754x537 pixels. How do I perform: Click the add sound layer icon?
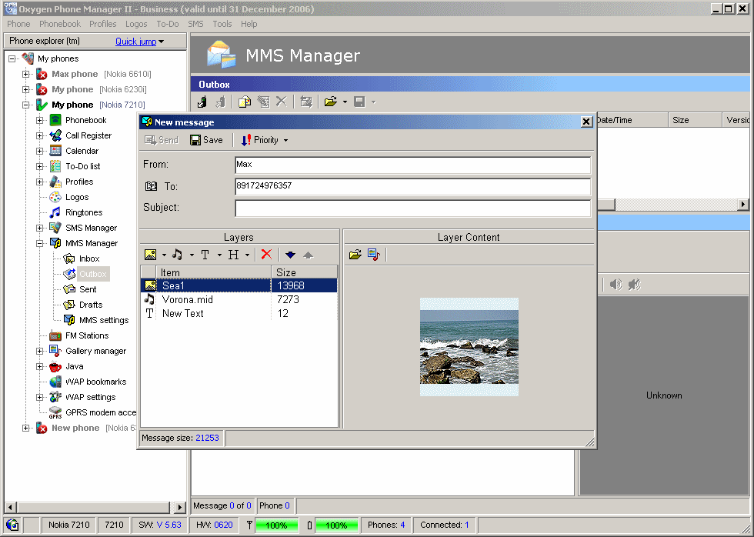tap(178, 255)
